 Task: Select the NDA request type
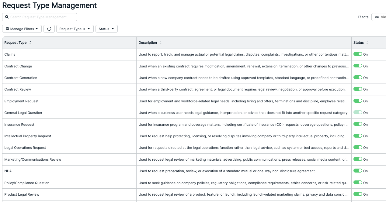[x=8, y=171]
